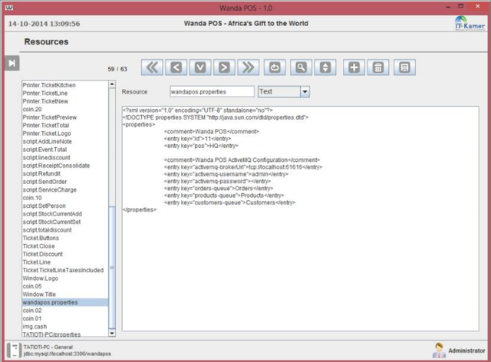The image size is (491, 362).
Task: Click the sort up-down arrows button
Action: pyautogui.click(x=325, y=67)
